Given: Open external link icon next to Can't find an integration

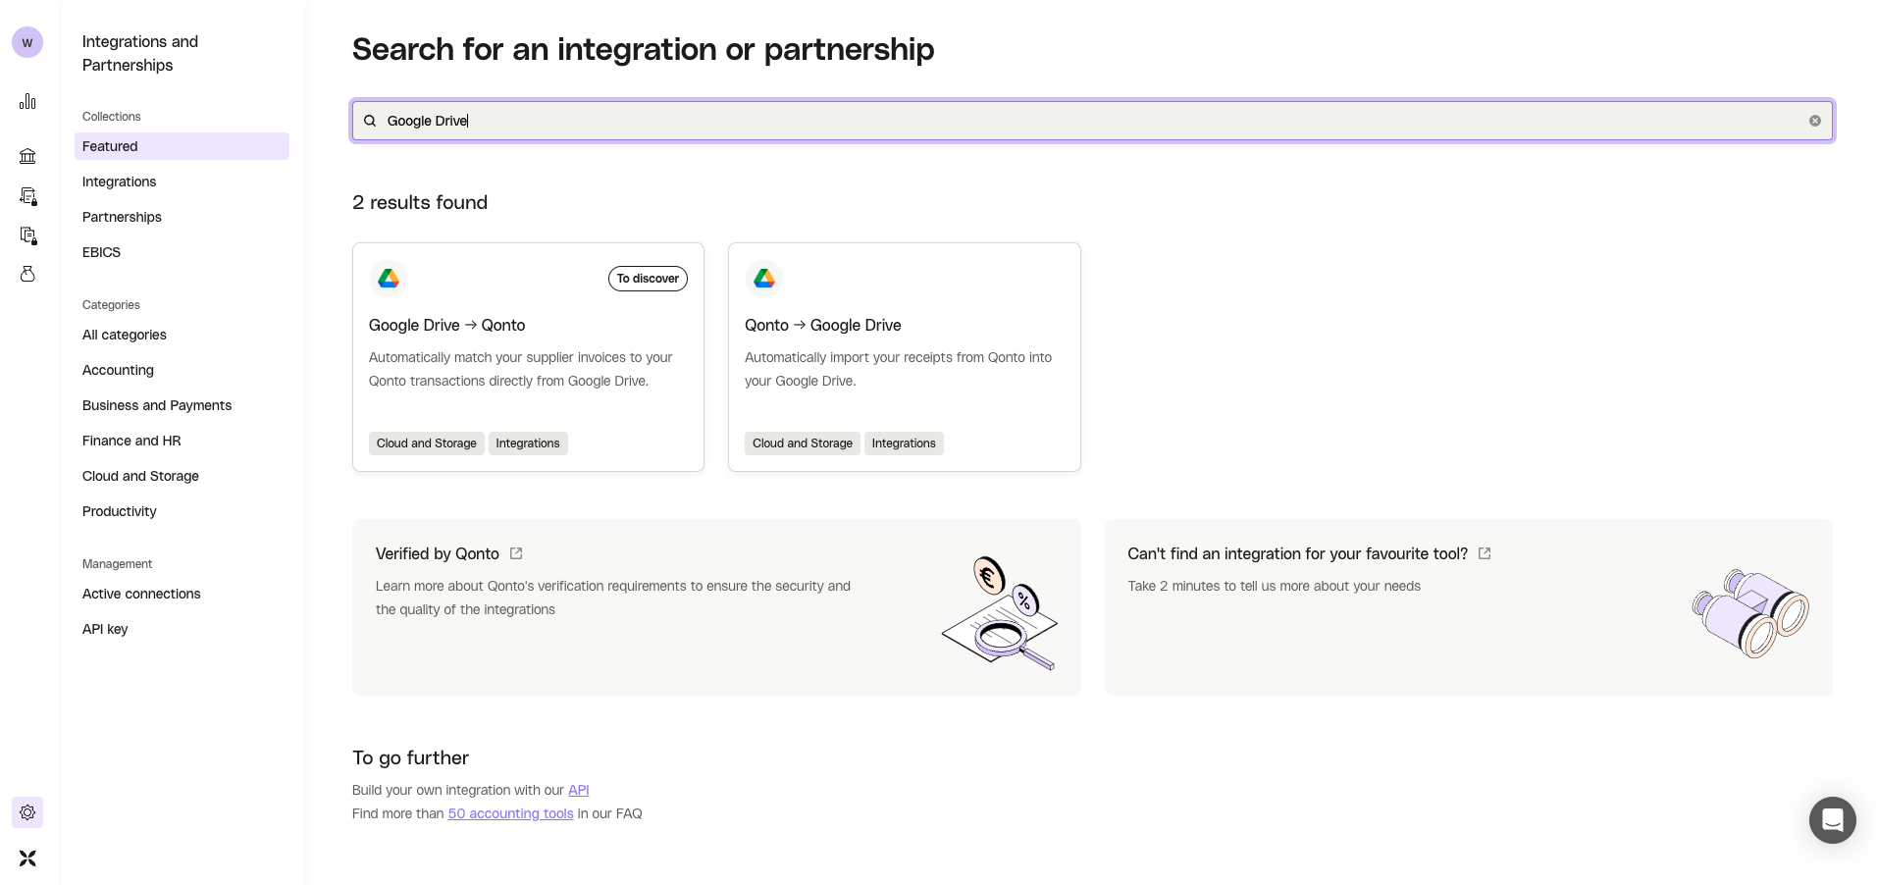Looking at the screenshot, I should [1485, 553].
